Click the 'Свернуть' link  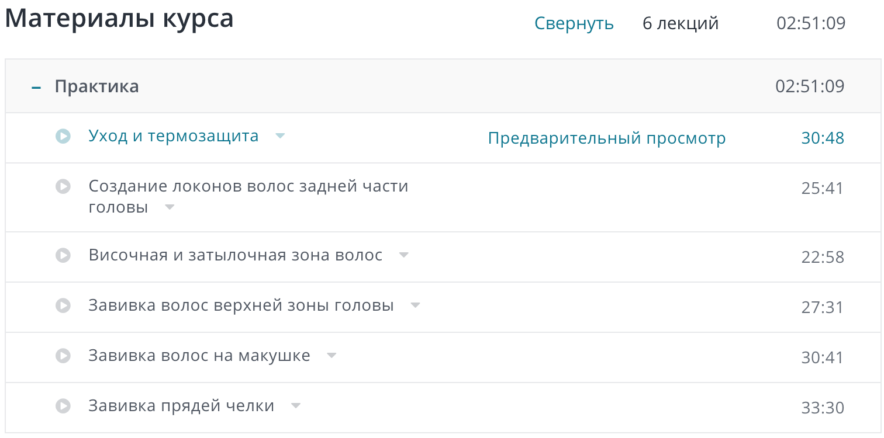tap(574, 23)
